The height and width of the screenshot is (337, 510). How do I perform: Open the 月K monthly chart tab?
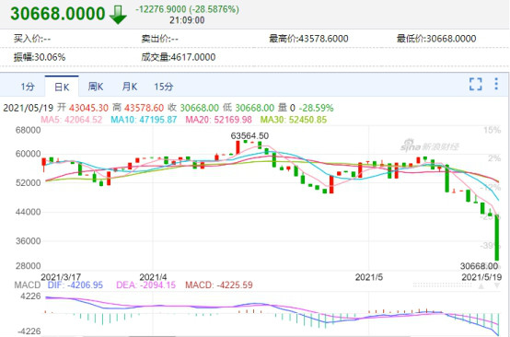tap(130, 87)
